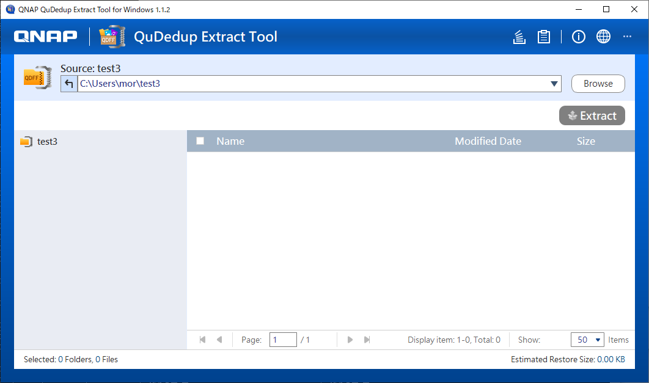Screen dimensions: 649x383
Task: Click the page number input field
Action: tap(283, 340)
